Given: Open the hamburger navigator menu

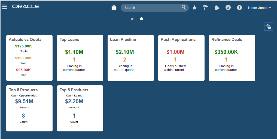Looking at the screenshot, I should click(4, 7).
